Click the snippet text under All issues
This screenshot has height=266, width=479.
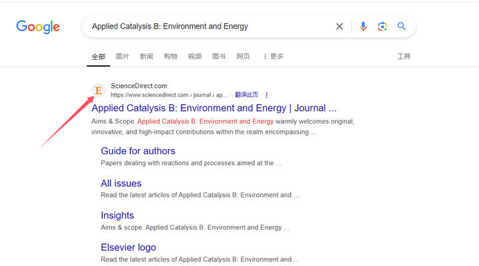click(x=200, y=195)
